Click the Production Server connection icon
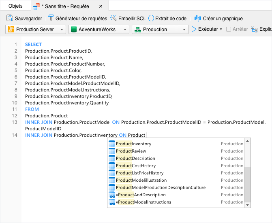This screenshot has width=272, height=223. [x=11, y=29]
